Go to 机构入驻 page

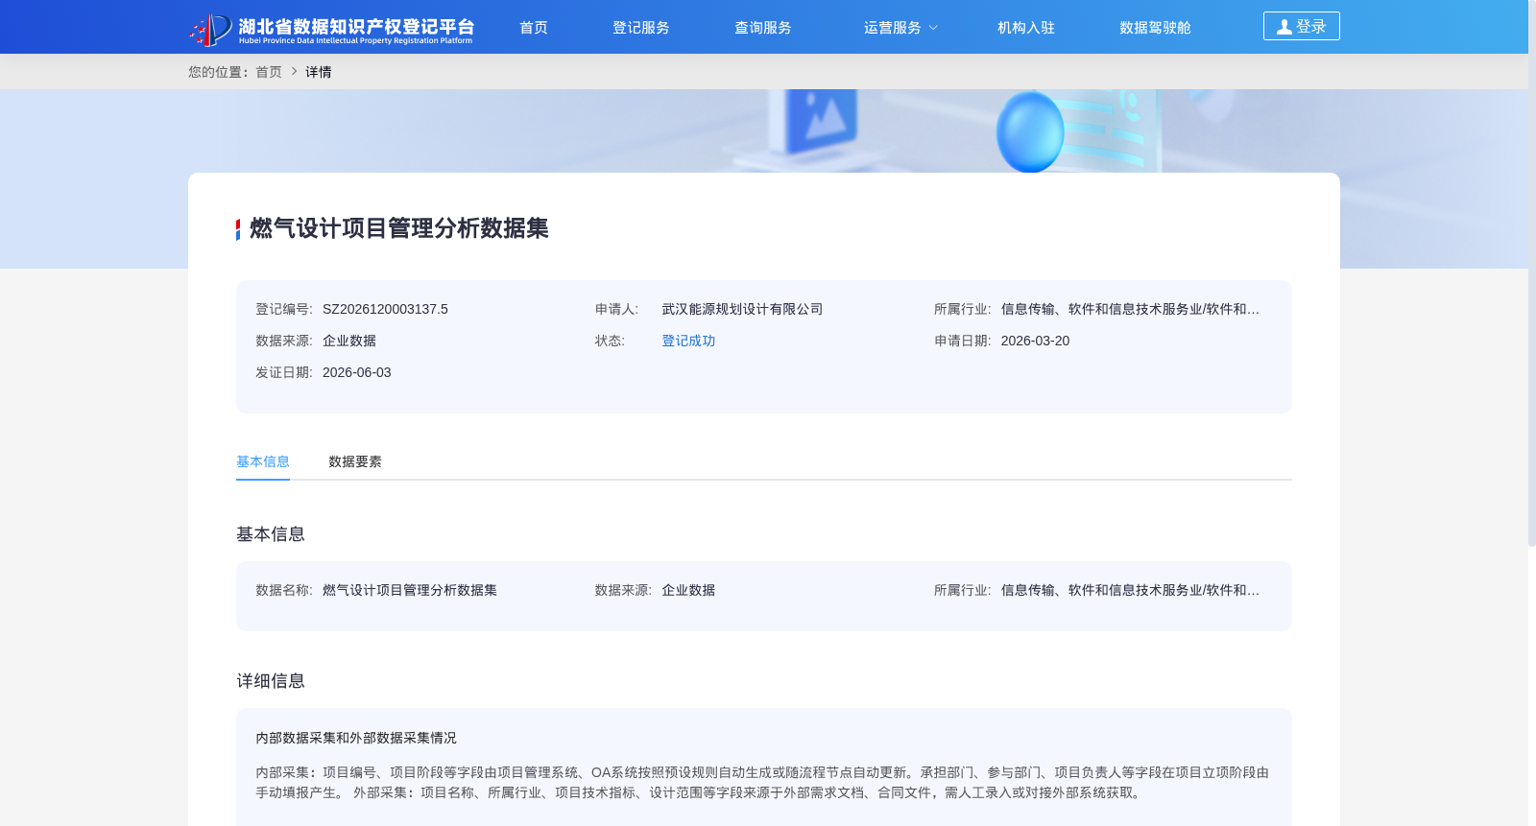(x=1026, y=28)
